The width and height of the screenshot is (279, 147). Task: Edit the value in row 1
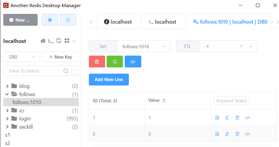click(227, 118)
